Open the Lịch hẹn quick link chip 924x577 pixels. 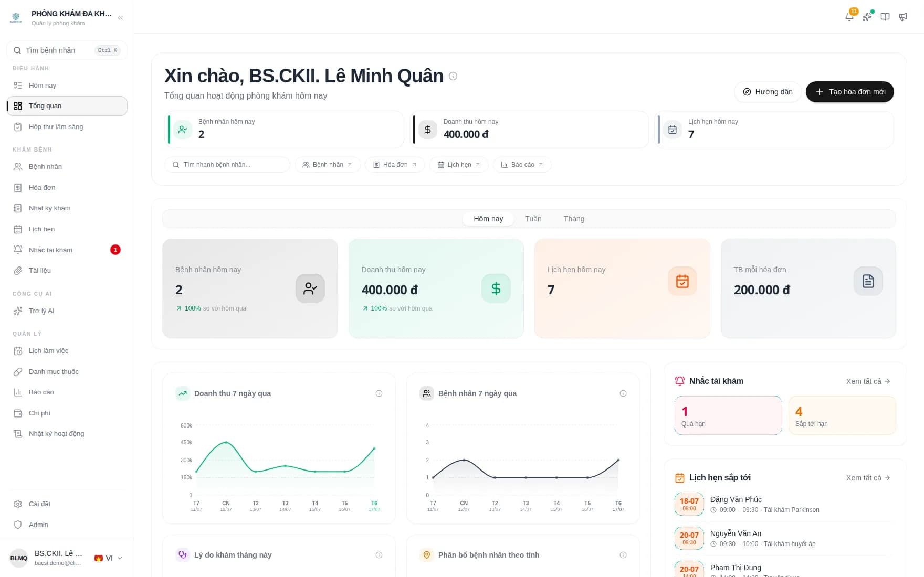coord(459,165)
